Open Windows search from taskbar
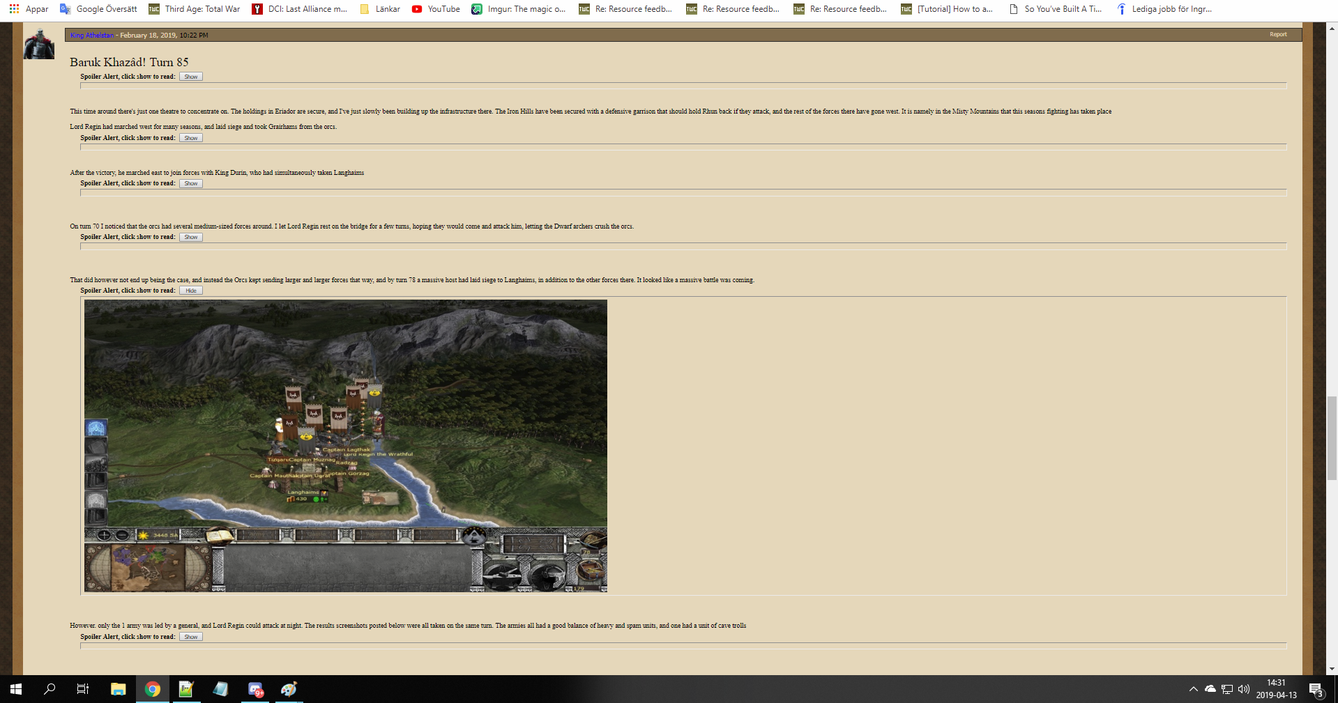This screenshot has width=1338, height=703. click(50, 689)
